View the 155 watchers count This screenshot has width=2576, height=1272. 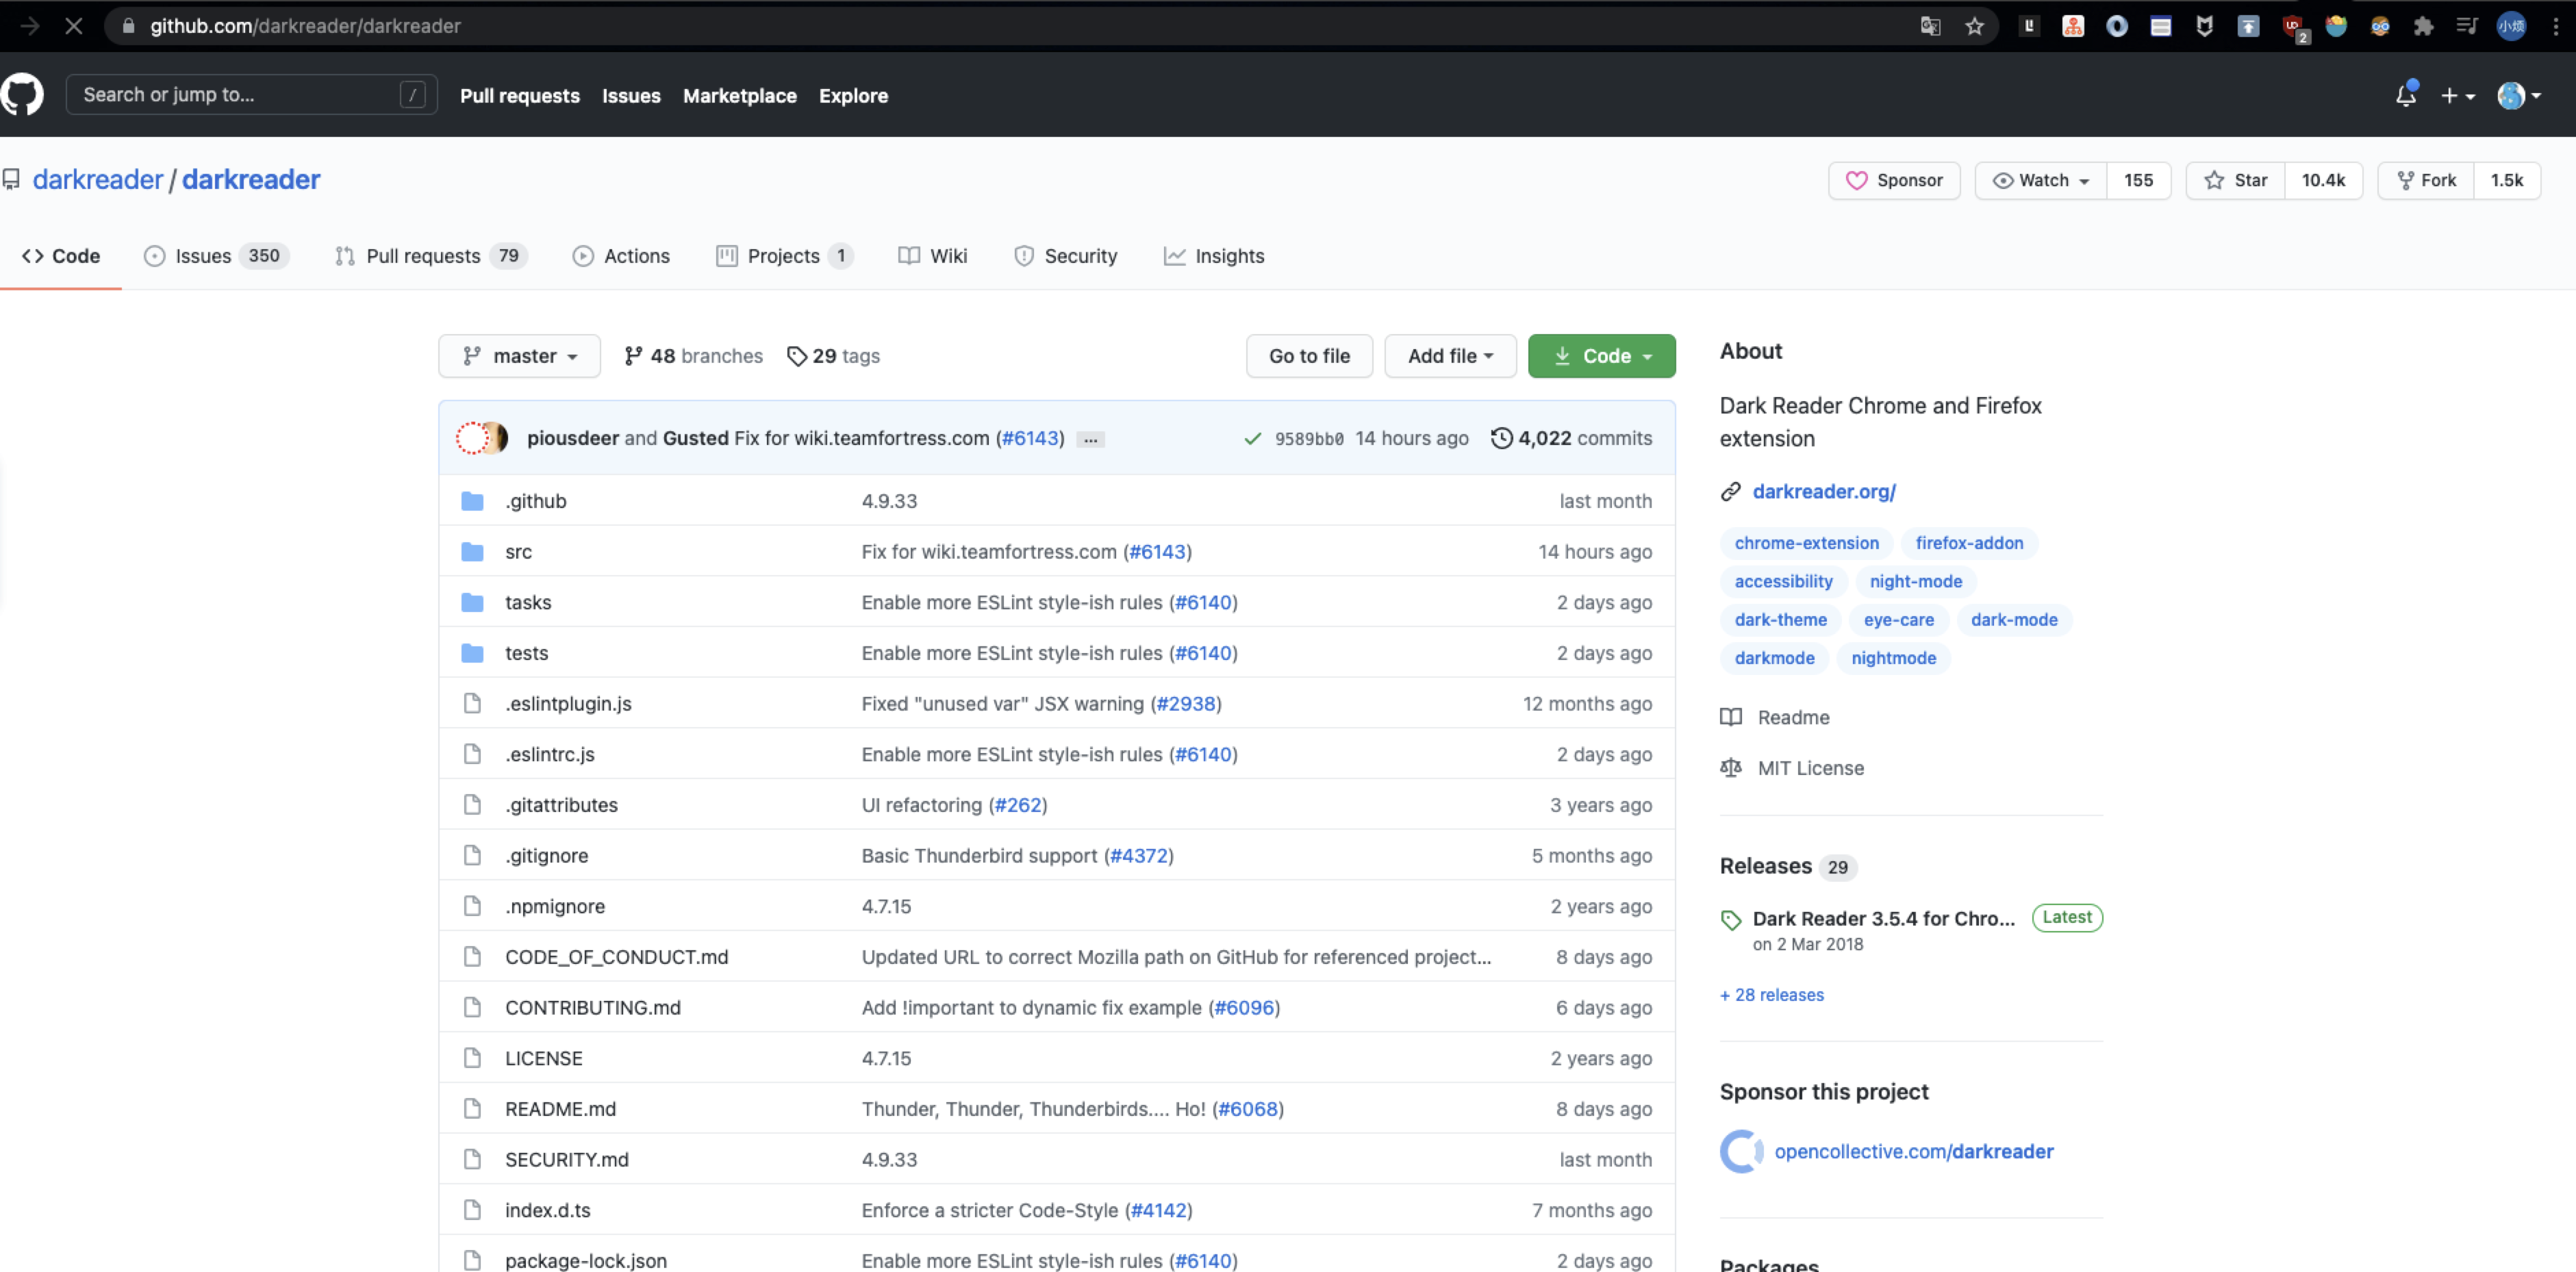click(2138, 181)
